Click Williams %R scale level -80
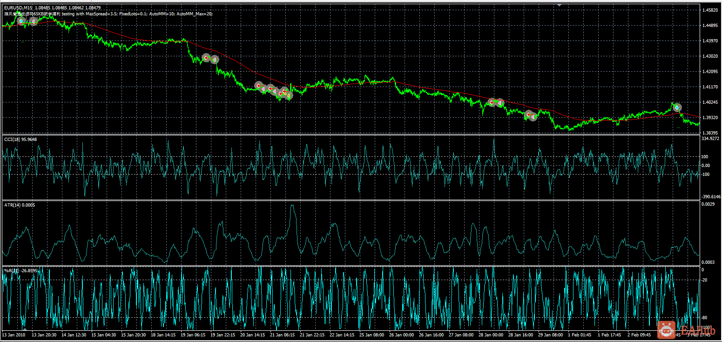The width and height of the screenshot is (722, 342). [705, 318]
